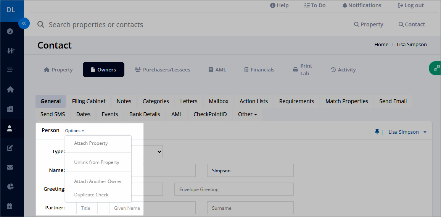Switch to the Filing Cabinet tab
Screen dimensions: 441x217
tap(89, 101)
